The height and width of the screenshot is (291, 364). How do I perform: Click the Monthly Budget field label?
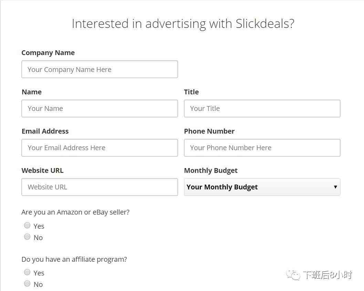coord(211,170)
